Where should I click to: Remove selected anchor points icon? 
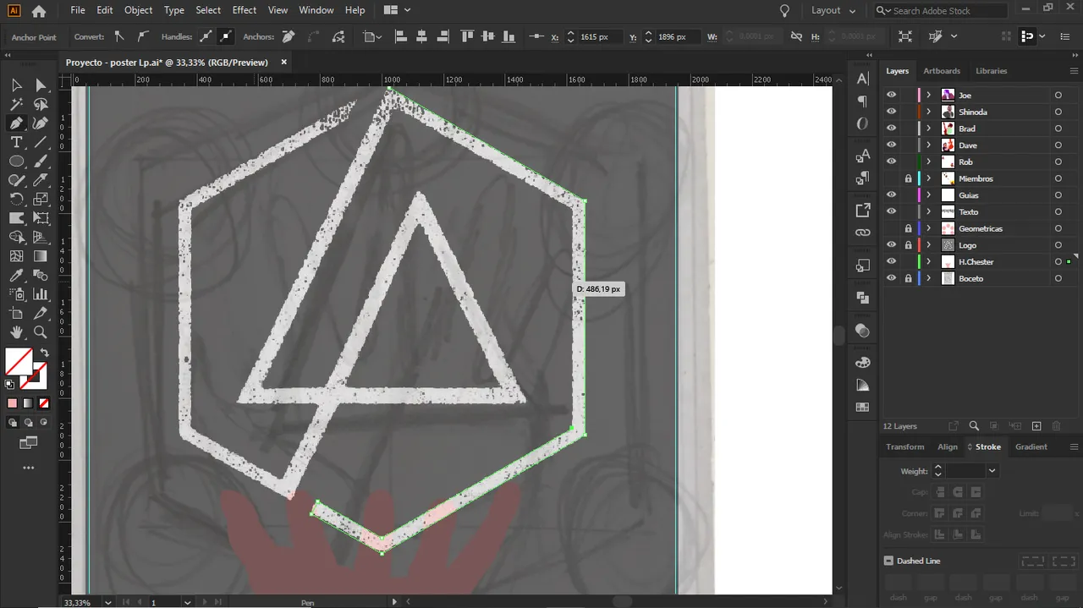pyautogui.click(x=289, y=36)
